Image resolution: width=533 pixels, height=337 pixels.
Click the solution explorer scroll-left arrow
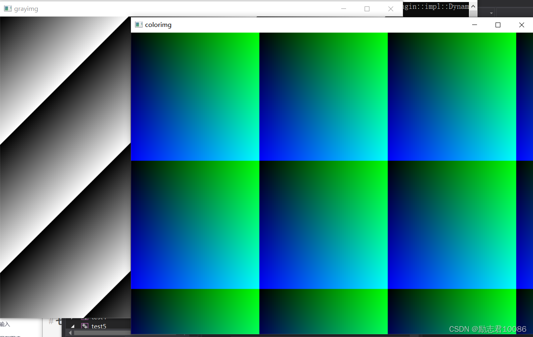(x=71, y=333)
